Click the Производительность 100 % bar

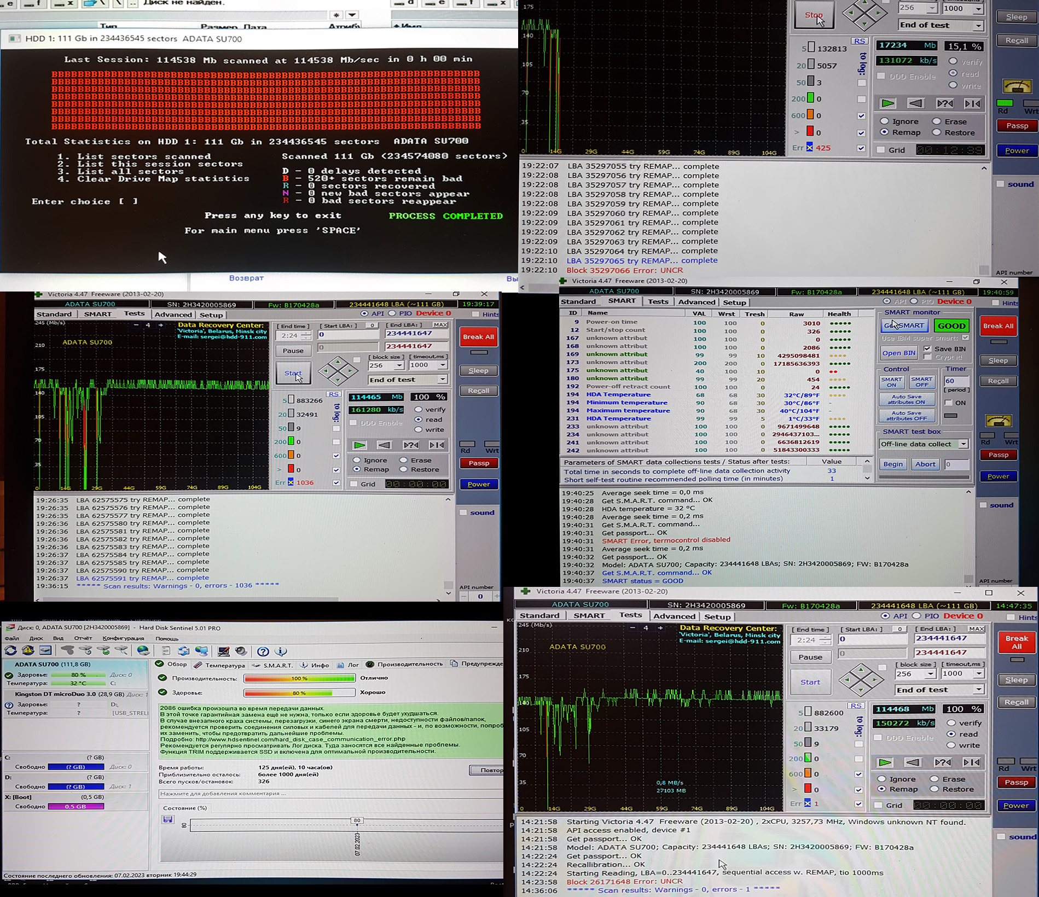click(x=299, y=678)
